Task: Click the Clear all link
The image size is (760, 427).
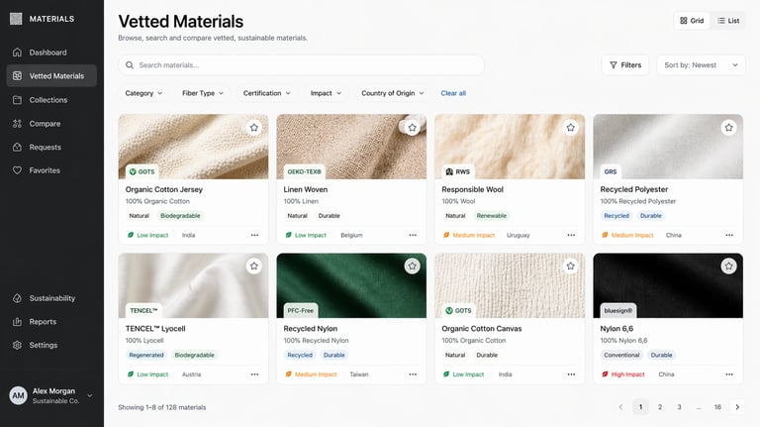Action: 453,93
